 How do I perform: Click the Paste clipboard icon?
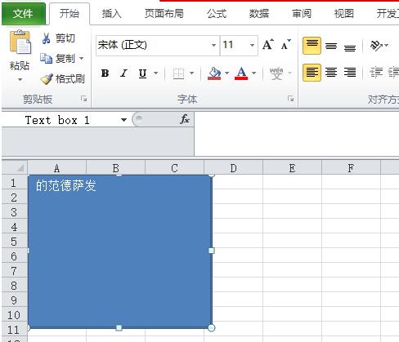(20, 42)
